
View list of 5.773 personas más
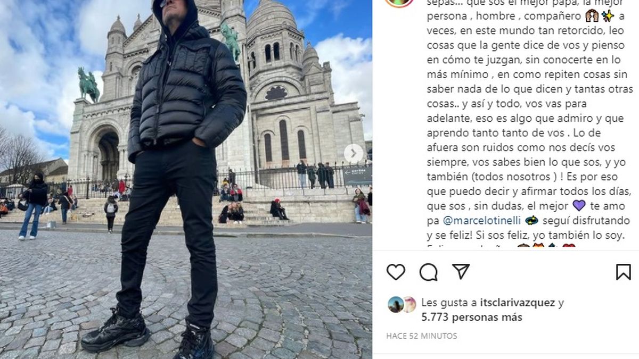[x=471, y=317]
